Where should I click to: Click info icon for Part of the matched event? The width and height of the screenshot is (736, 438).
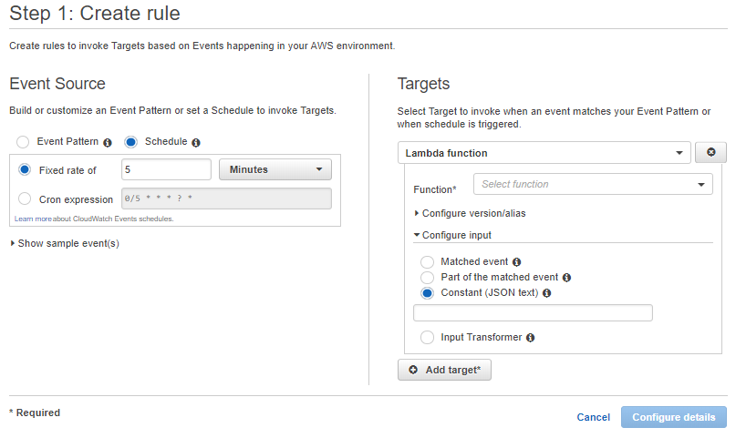[x=566, y=278]
